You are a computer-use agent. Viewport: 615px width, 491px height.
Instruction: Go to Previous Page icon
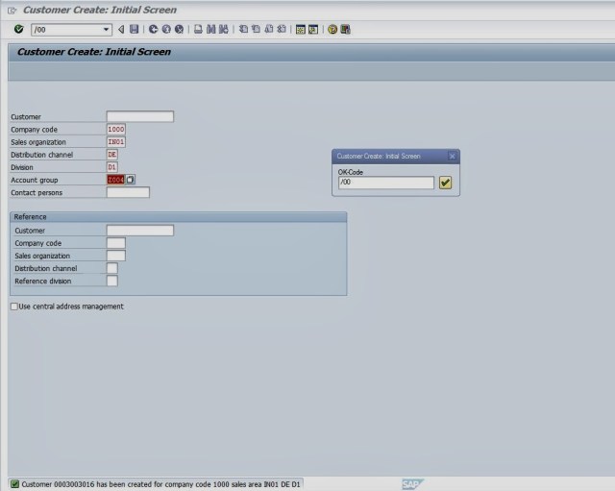[257, 30]
